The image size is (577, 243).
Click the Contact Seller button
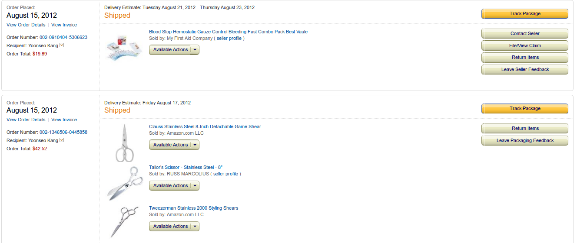(525, 34)
